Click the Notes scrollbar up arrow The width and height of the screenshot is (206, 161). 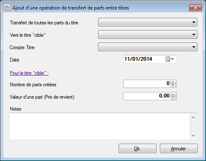193,117
